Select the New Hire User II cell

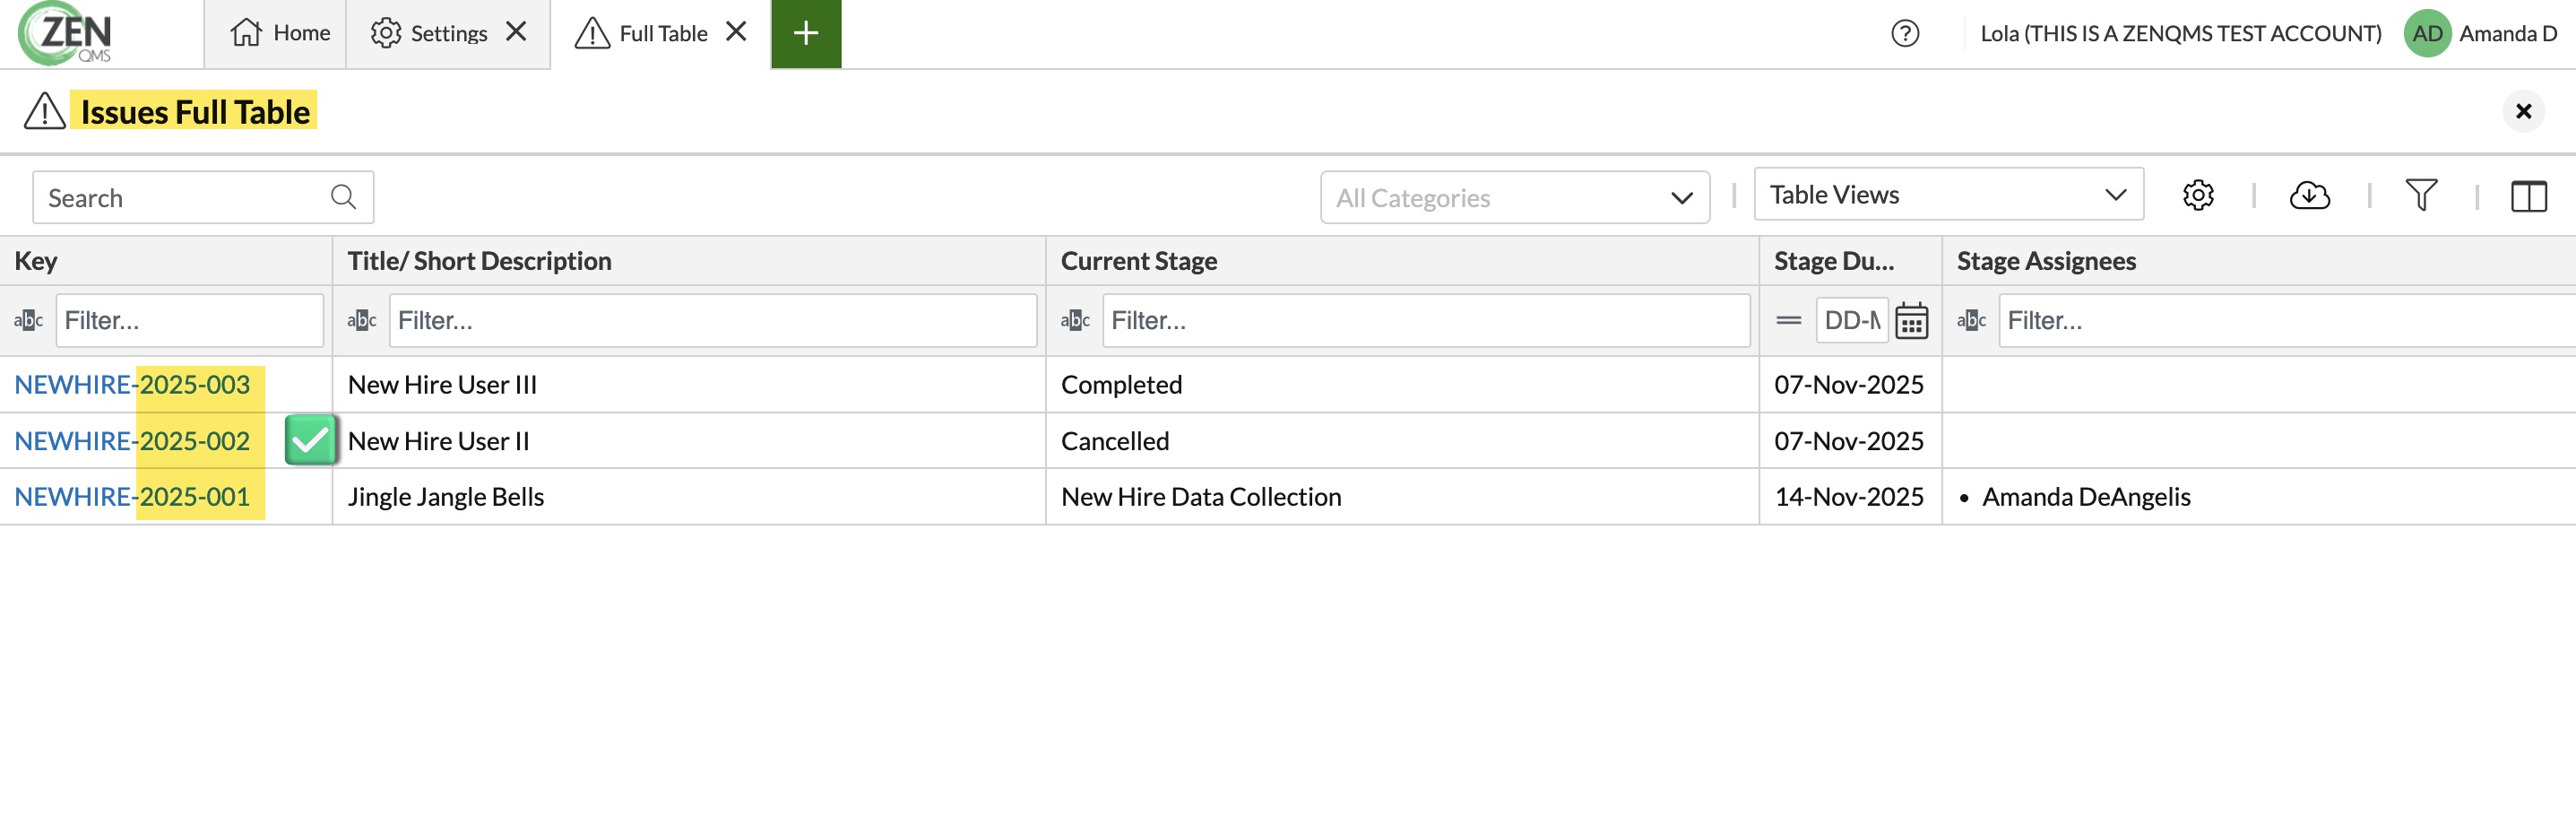[689, 441]
